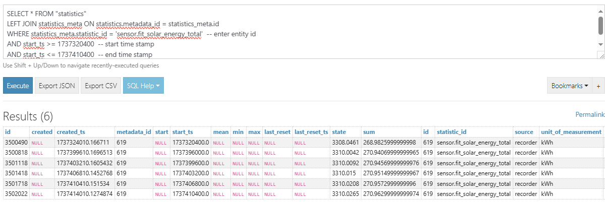The width and height of the screenshot is (605, 204).
Task: Export results as CSV
Action: 101,86
